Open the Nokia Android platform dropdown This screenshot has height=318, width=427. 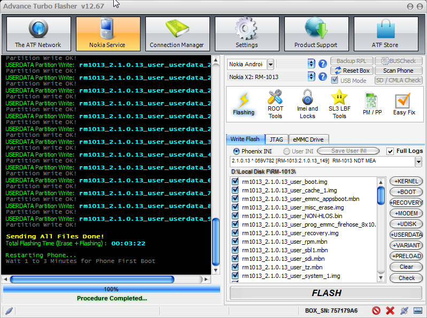[270, 64]
